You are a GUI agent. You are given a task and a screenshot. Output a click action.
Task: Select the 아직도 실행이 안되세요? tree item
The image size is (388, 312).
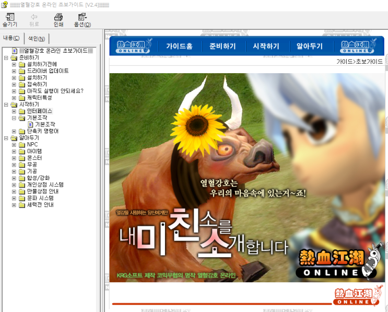click(x=55, y=91)
